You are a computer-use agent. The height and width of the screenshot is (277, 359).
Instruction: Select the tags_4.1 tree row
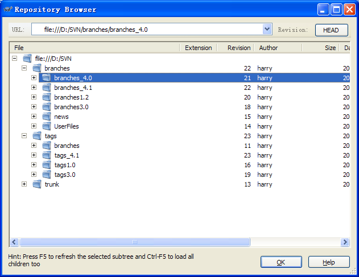180,155
